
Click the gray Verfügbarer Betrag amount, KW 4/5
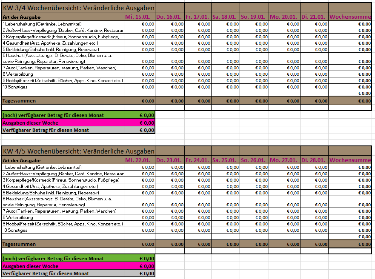coord(140,273)
